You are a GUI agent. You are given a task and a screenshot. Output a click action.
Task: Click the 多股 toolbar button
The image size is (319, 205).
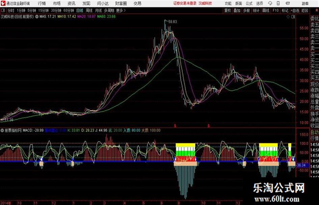point(246,10)
